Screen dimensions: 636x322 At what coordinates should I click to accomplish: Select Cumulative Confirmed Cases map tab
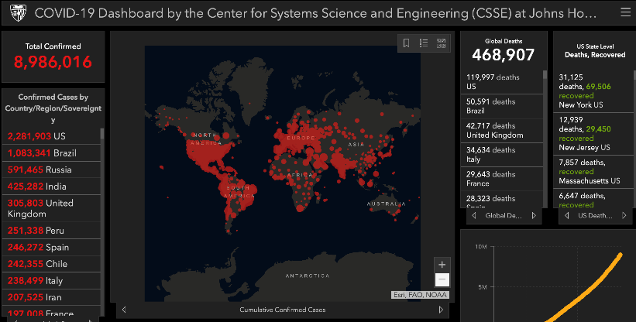coord(282,310)
